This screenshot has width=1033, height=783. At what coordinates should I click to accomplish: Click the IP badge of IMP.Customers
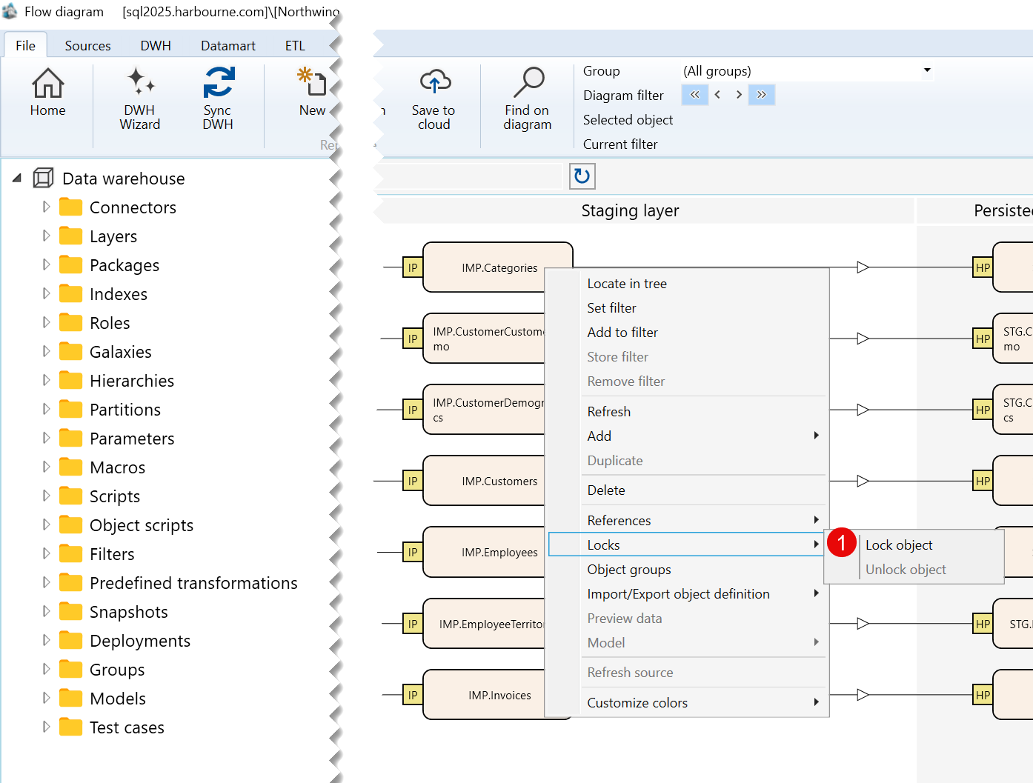click(x=413, y=481)
